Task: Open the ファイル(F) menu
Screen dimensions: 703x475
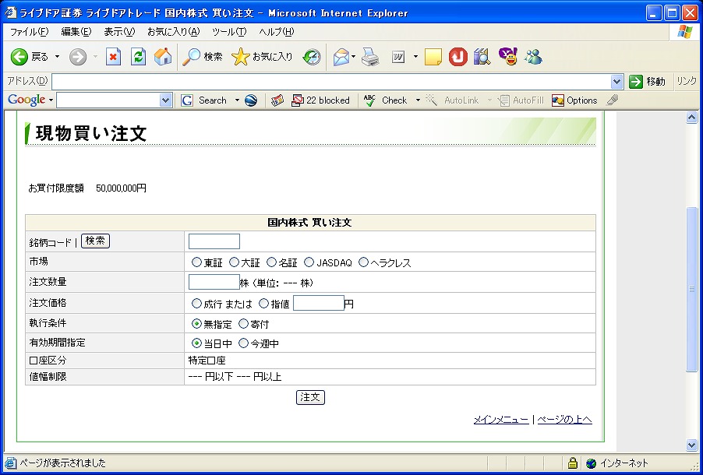Action: point(29,32)
